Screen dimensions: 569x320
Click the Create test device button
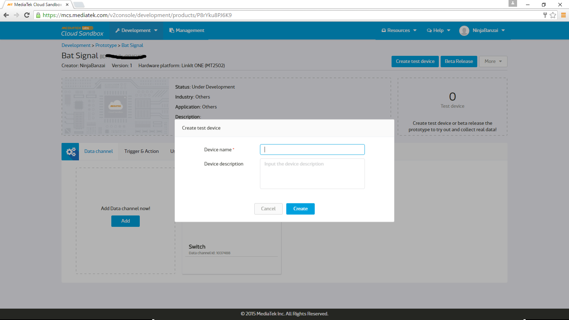pos(415,61)
